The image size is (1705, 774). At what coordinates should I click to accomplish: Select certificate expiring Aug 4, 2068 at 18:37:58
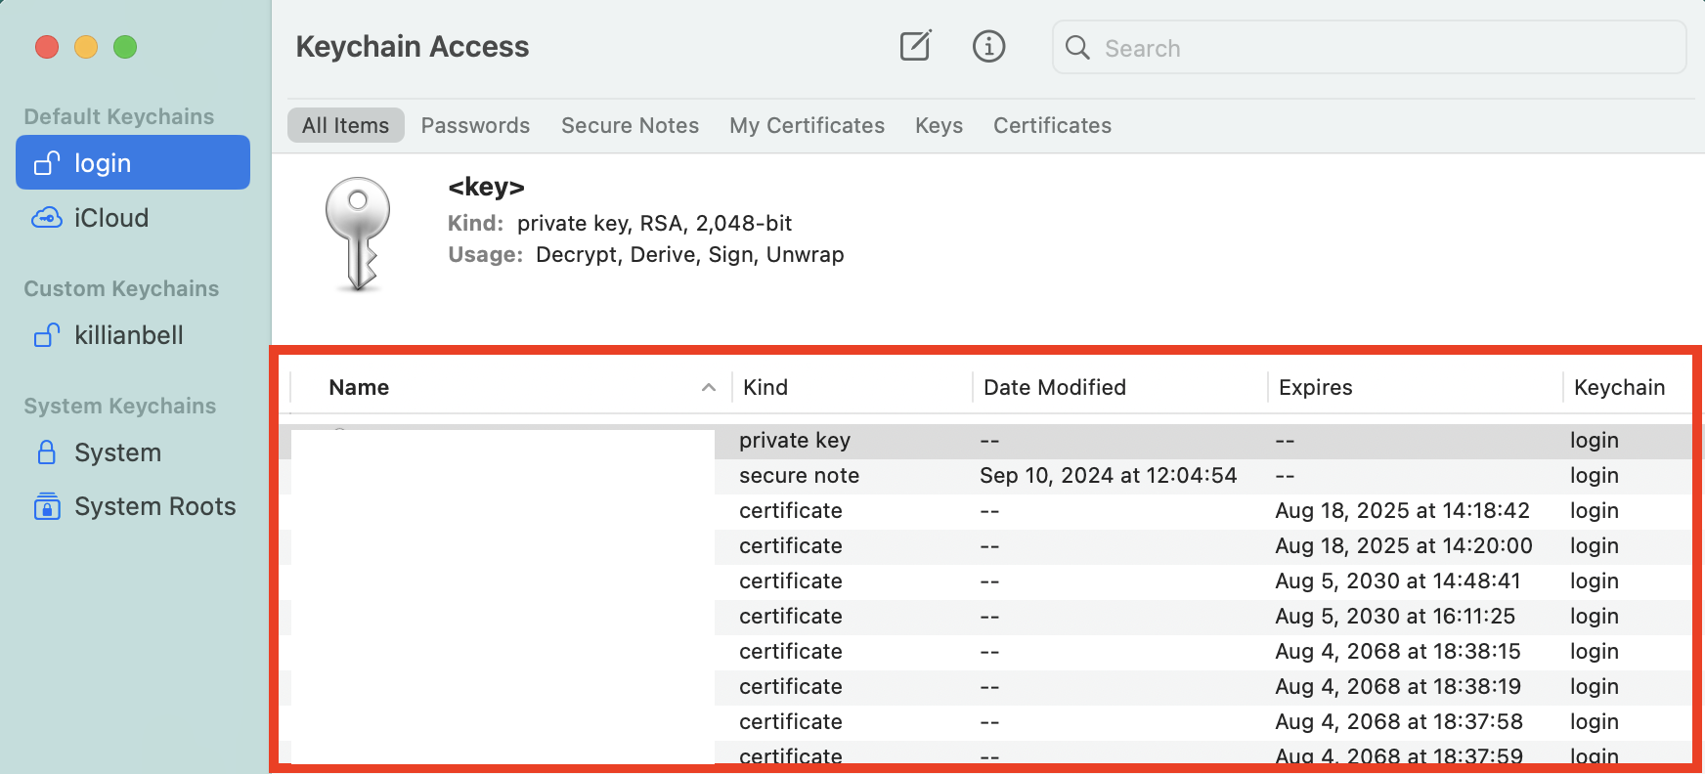pos(985,722)
